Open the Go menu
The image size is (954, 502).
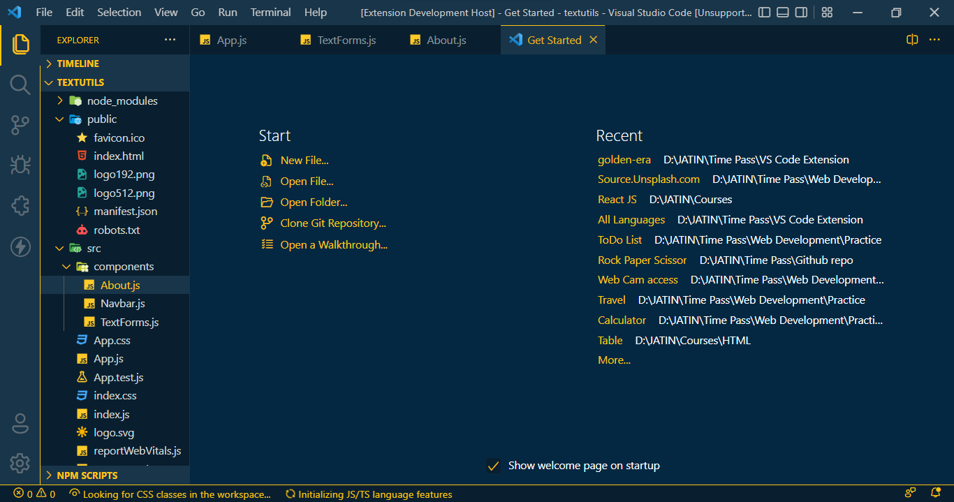(x=198, y=13)
